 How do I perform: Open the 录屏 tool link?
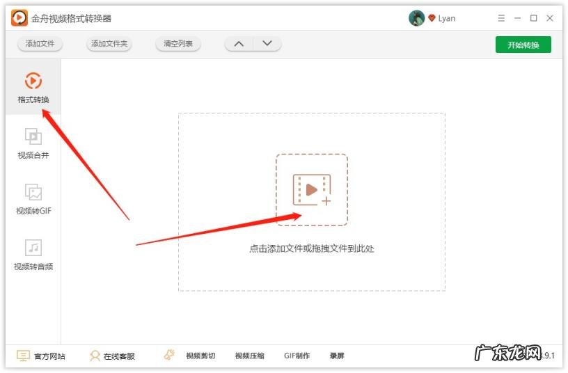point(337,356)
